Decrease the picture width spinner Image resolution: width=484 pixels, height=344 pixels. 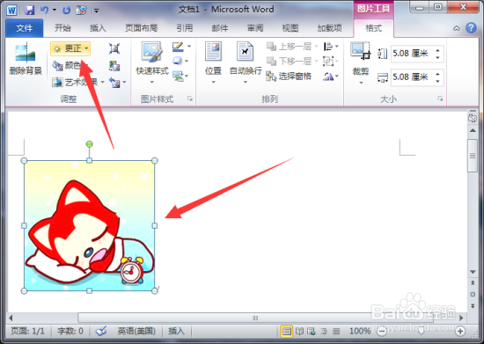(437, 81)
